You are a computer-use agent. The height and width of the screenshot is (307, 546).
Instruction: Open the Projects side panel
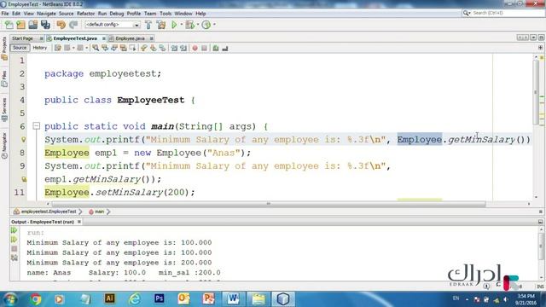pos(4,49)
